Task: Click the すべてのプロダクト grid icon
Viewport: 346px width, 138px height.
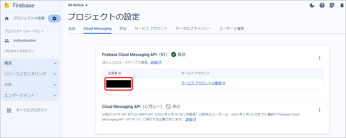Action: point(9,110)
